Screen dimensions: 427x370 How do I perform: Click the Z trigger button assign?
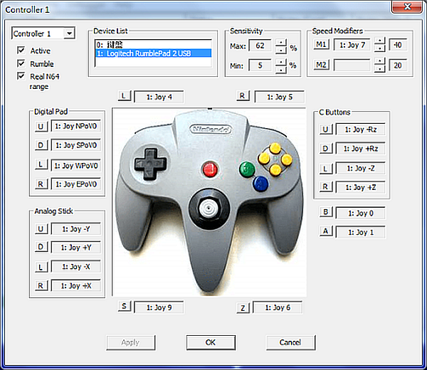coord(243,308)
